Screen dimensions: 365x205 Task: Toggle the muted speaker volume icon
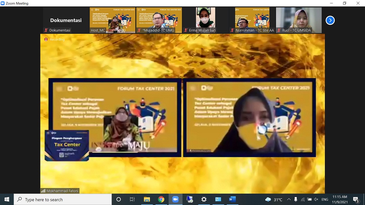(x=316, y=199)
